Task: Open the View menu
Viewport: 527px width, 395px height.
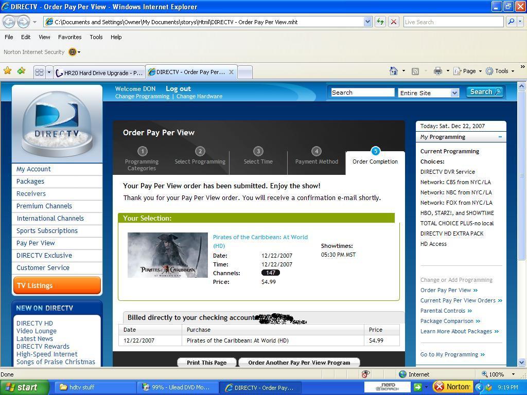Action: (x=44, y=37)
